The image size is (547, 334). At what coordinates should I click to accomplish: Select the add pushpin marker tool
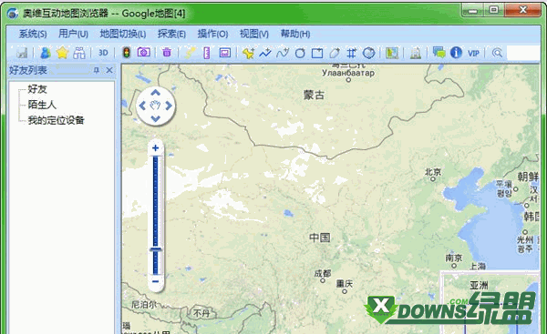click(x=248, y=54)
